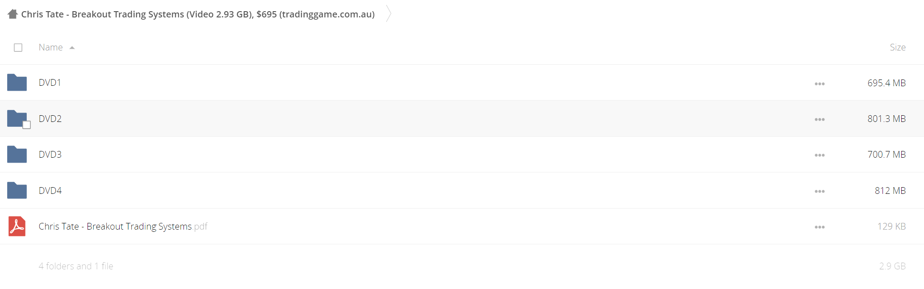Open the more actions menu for DVD3
The width and height of the screenshot is (924, 289).
click(x=820, y=155)
